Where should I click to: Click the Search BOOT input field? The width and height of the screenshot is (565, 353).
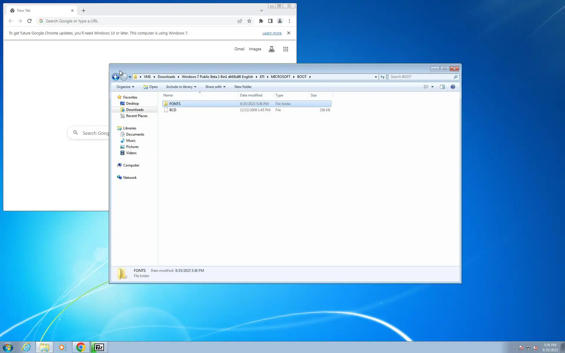pos(421,77)
